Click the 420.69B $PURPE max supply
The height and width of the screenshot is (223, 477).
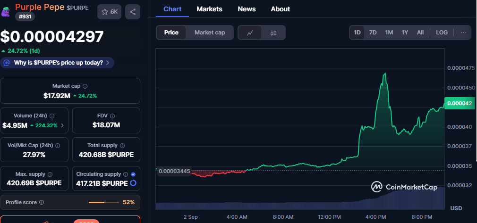34,183
